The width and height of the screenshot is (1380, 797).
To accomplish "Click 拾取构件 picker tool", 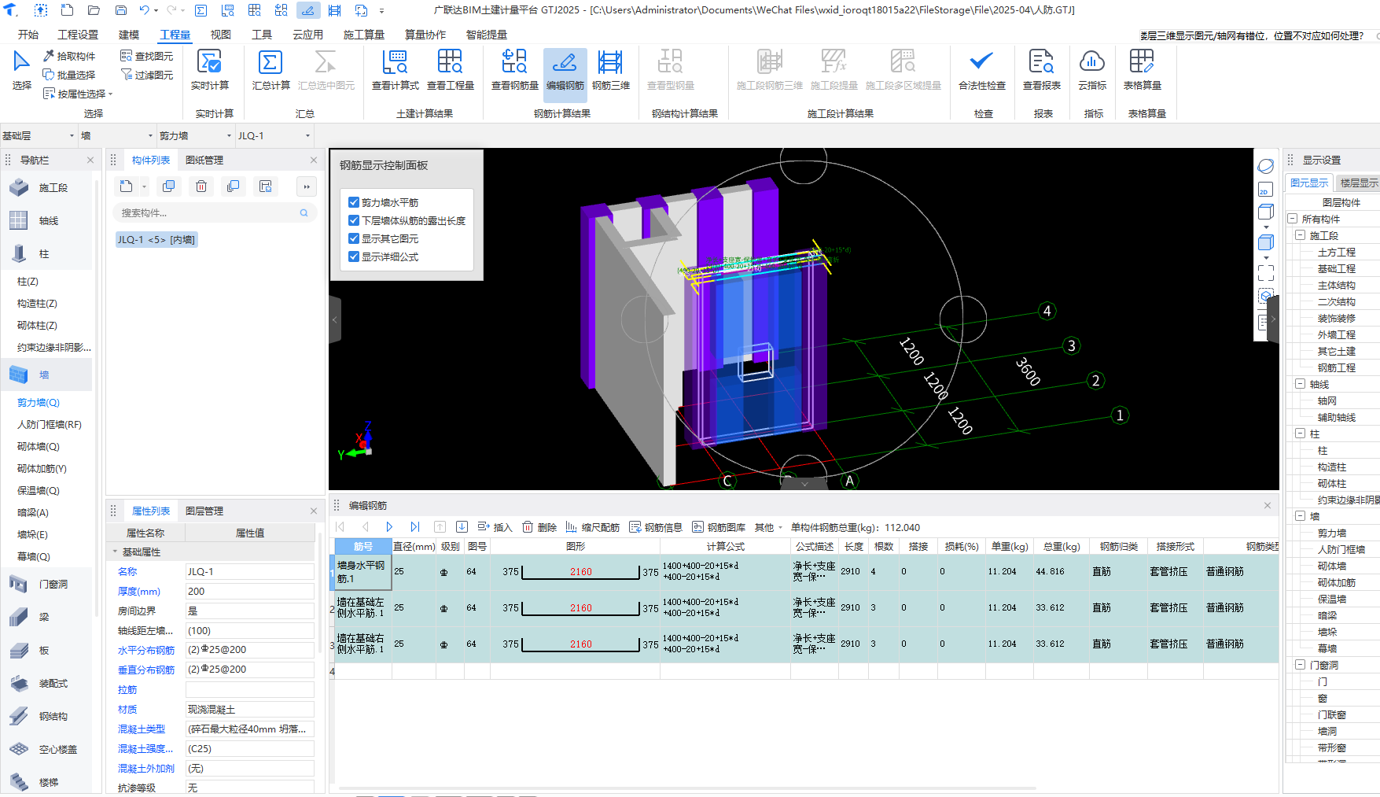I will point(69,56).
